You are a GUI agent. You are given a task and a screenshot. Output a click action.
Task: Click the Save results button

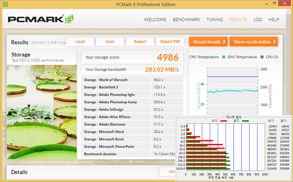pyautogui.click(x=110, y=42)
